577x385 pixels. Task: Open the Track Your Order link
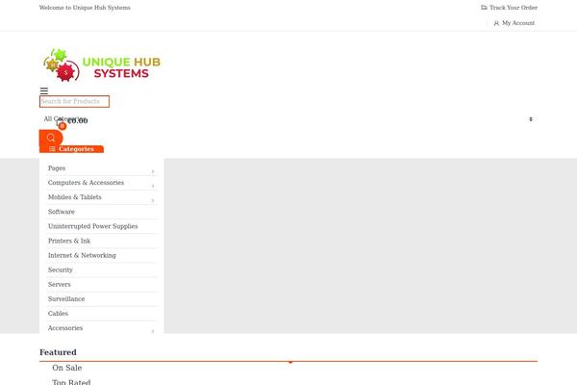tap(510, 8)
